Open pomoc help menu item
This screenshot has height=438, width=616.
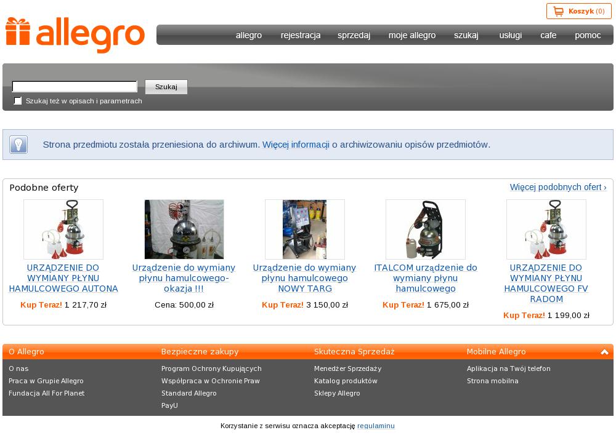pos(588,35)
